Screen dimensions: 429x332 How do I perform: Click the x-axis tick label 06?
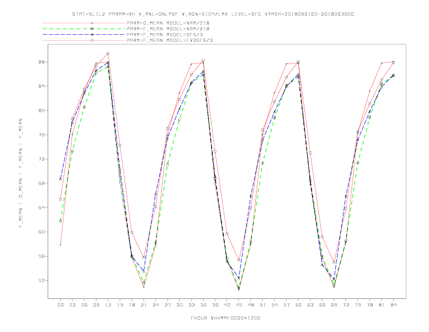pos(84,305)
